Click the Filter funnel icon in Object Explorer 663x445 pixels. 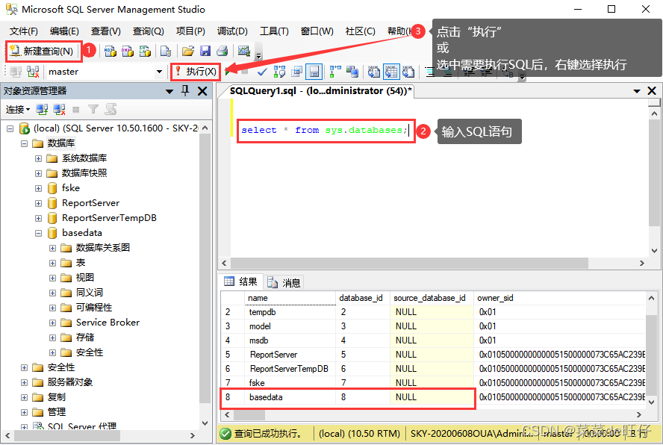click(x=93, y=110)
